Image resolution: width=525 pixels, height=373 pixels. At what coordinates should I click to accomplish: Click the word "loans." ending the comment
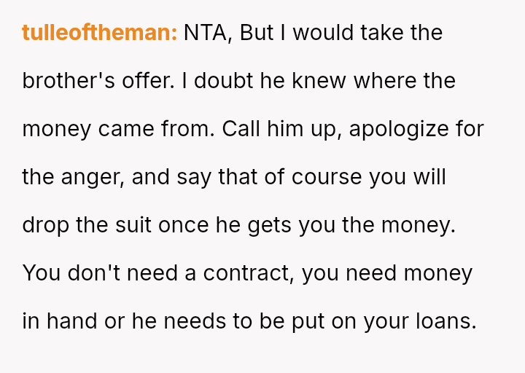point(446,321)
